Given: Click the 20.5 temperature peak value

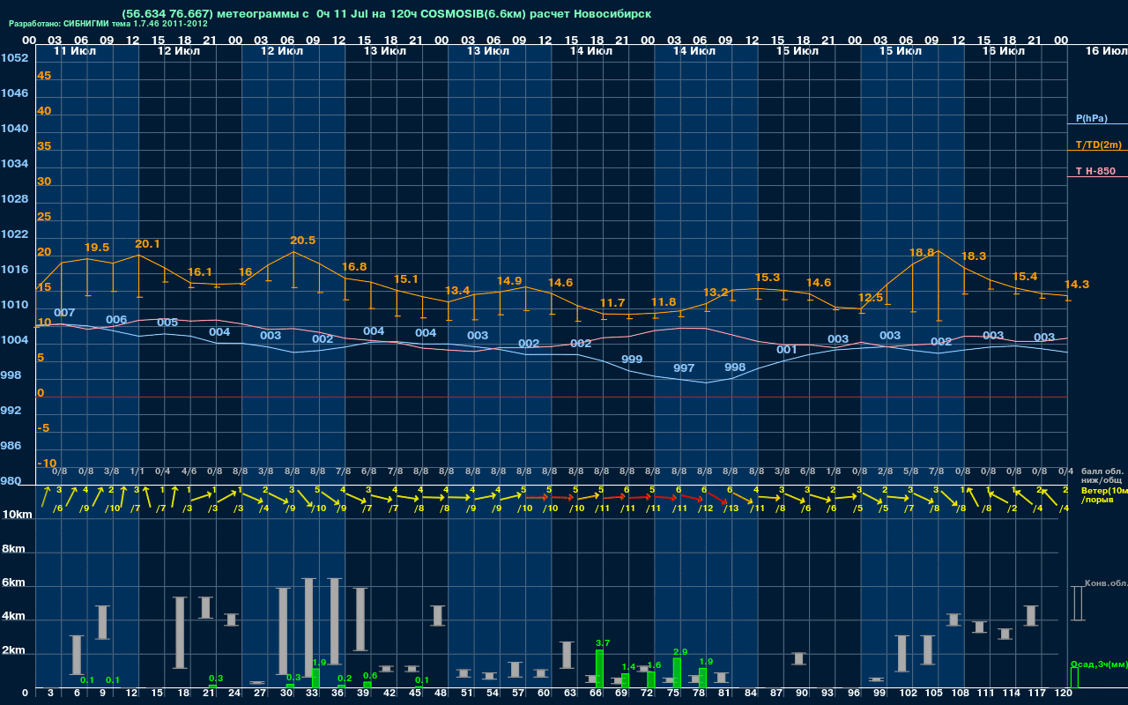Looking at the screenshot, I should coord(302,241).
